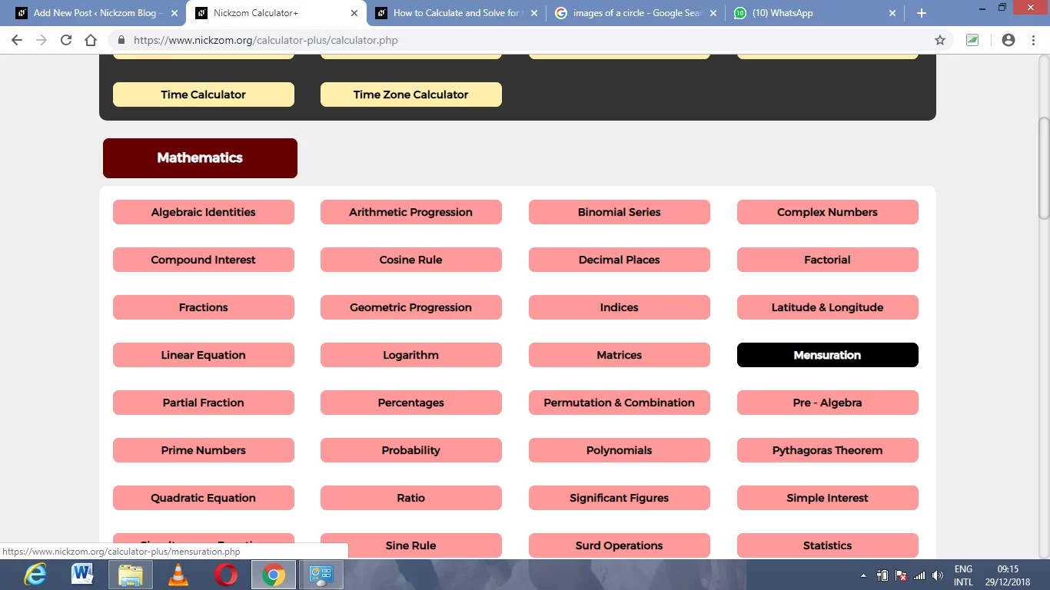Open Binomial Series calculator
1050x590 pixels.
point(619,212)
